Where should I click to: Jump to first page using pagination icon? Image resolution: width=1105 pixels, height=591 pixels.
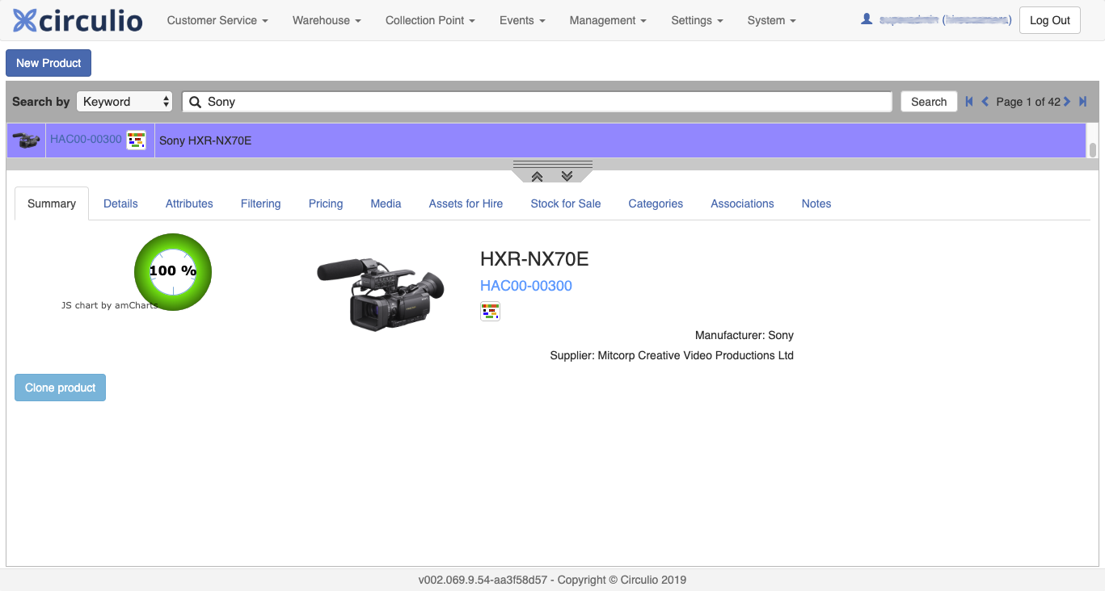[968, 102]
